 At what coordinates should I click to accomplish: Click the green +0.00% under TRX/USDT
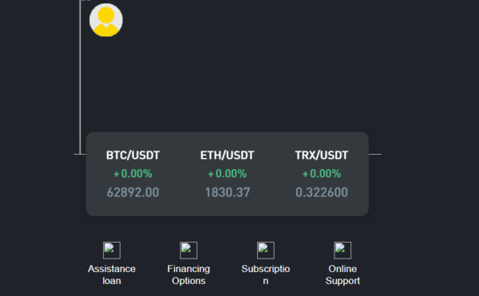click(322, 174)
